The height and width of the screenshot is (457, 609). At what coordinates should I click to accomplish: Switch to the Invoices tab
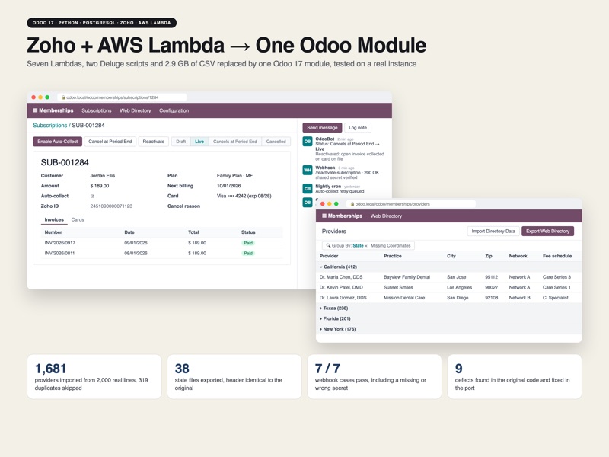click(x=54, y=220)
